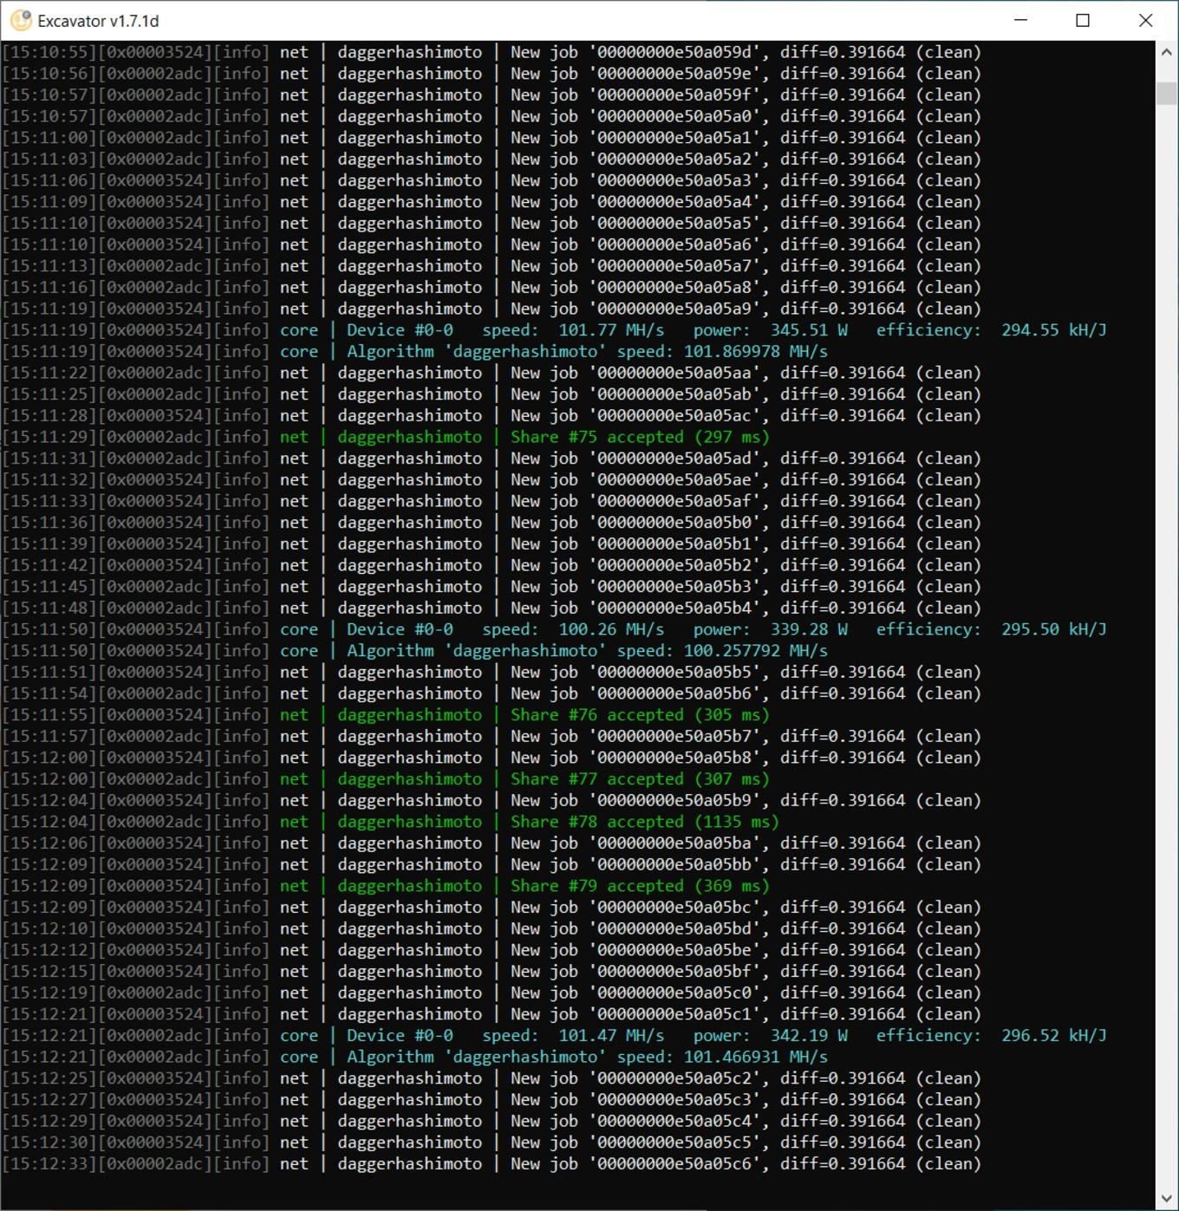Viewport: 1179px width, 1211px height.
Task: Click job ID '00000000e50a05a9'
Action: point(674,309)
